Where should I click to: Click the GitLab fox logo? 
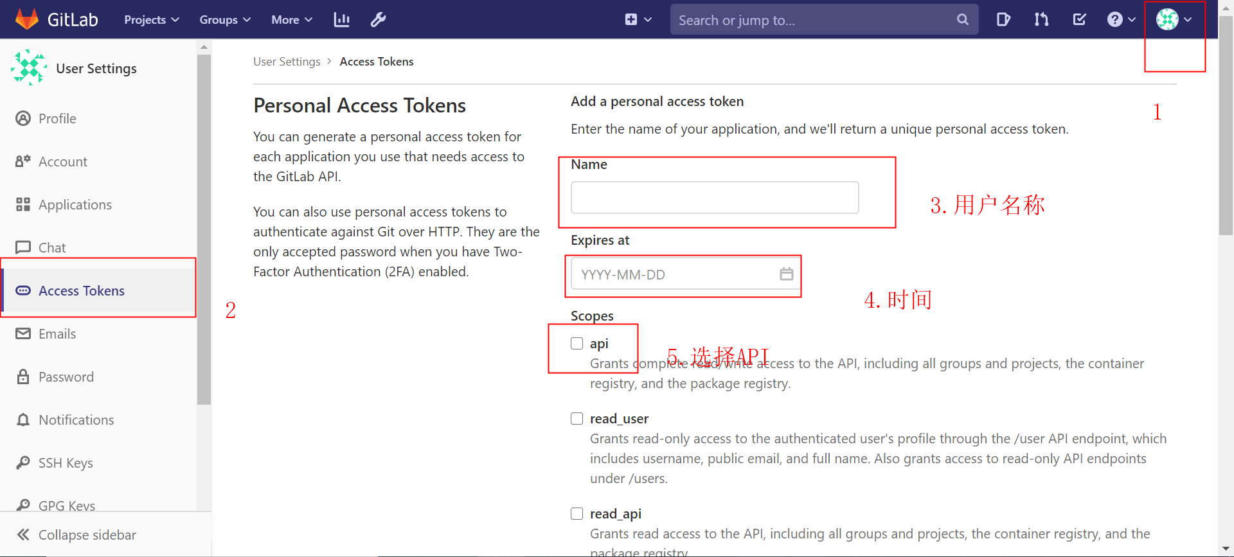(x=27, y=19)
